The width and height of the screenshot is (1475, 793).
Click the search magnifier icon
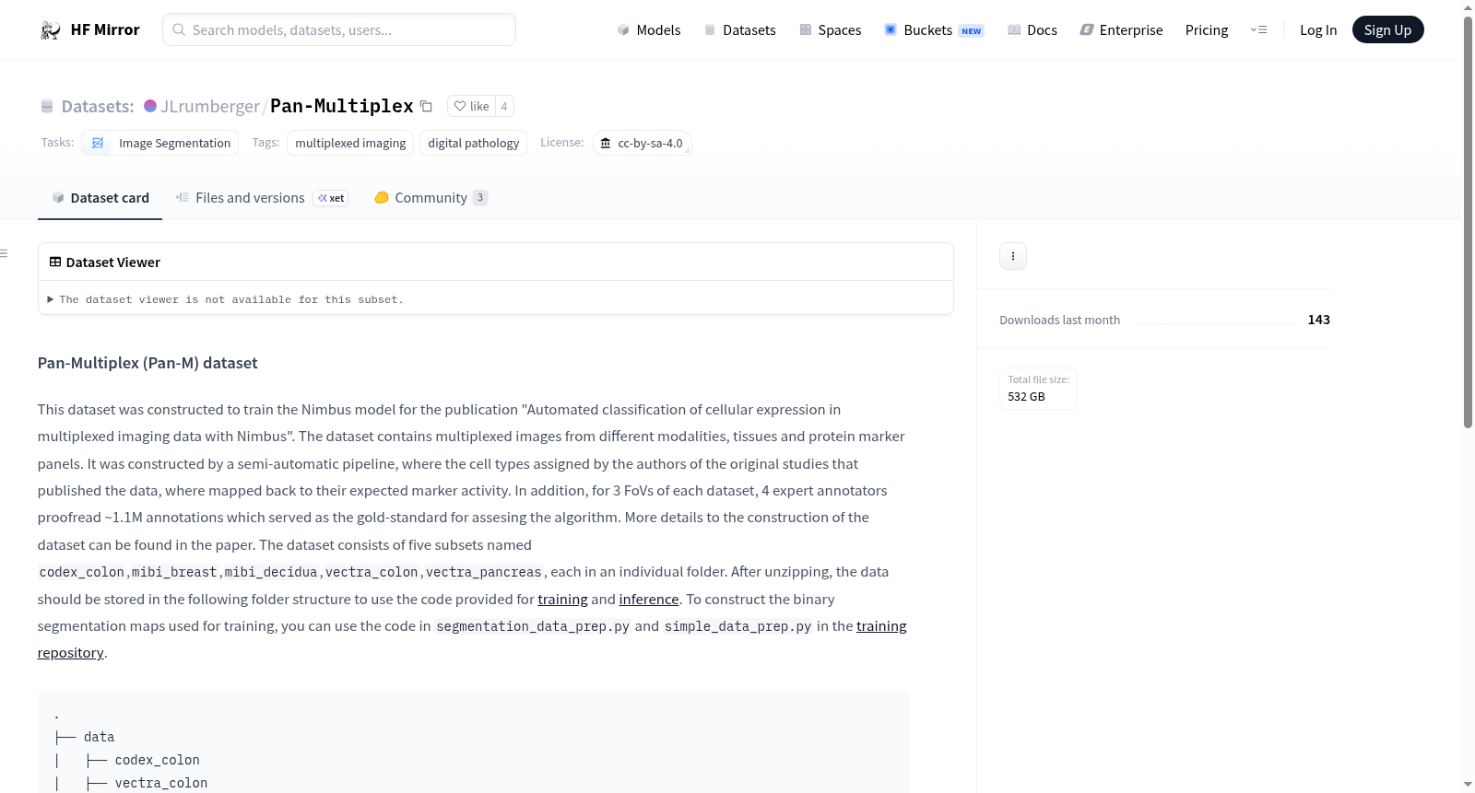[179, 29]
